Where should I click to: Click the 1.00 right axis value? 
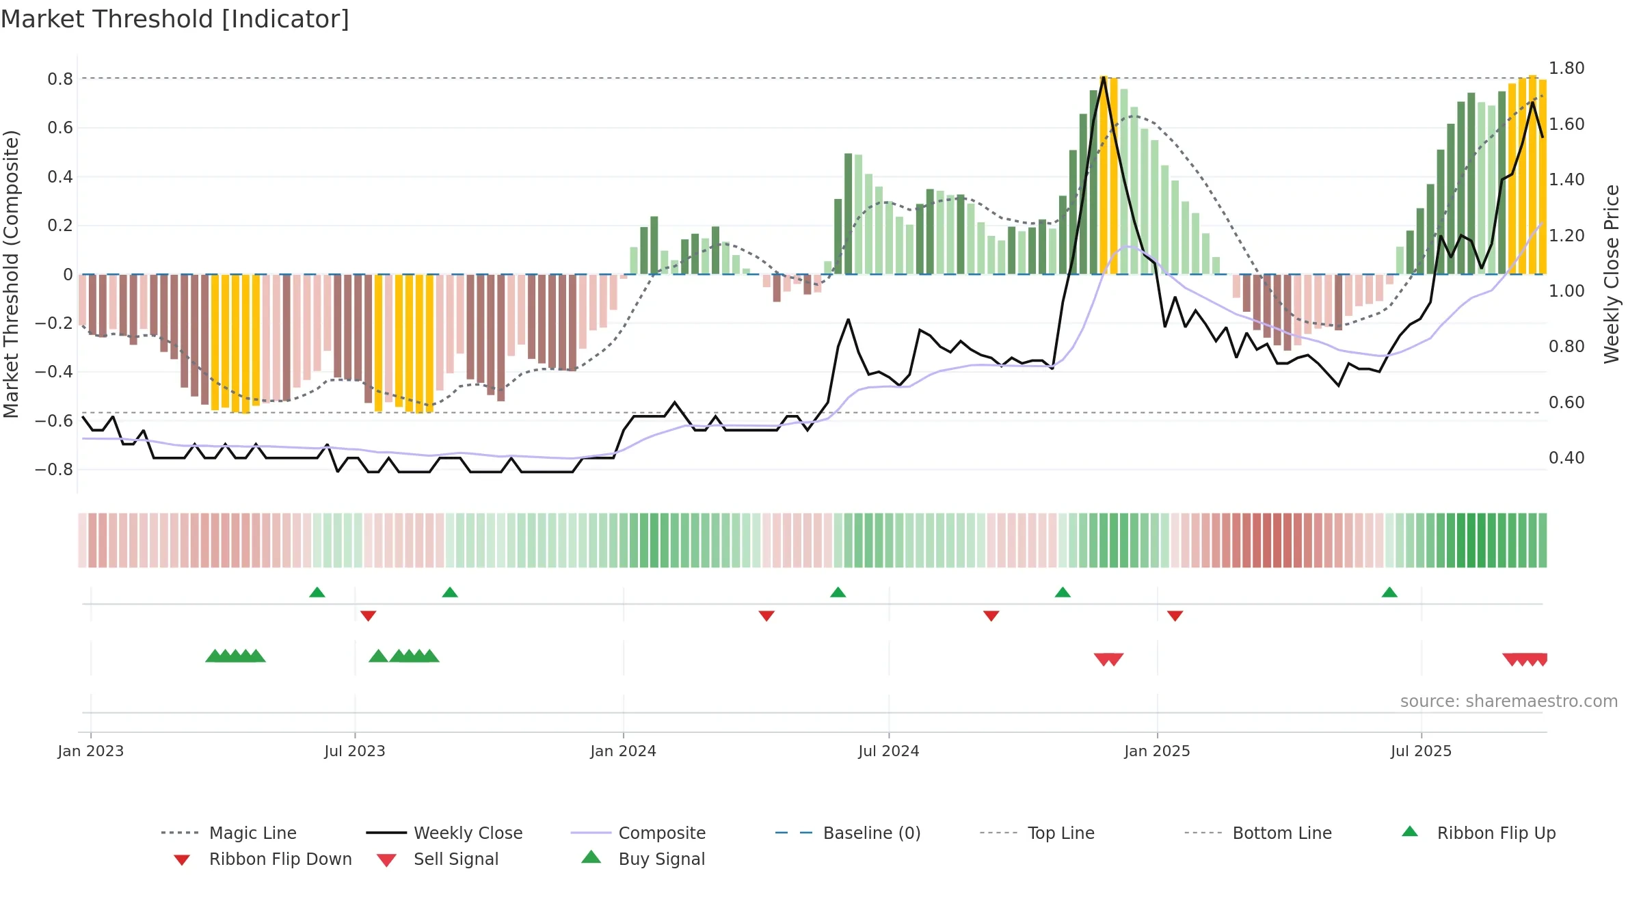1566,291
